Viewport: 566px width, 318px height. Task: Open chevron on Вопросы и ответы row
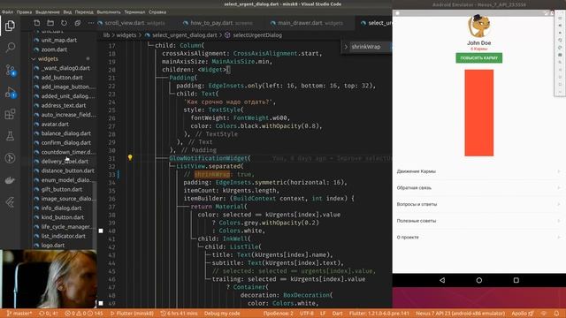click(559, 204)
